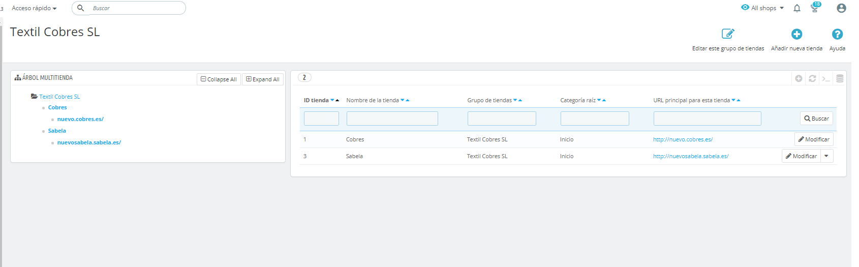The height and width of the screenshot is (267, 859).
Task: Click Editar este grupo de tiendas icon
Action: pos(728,34)
